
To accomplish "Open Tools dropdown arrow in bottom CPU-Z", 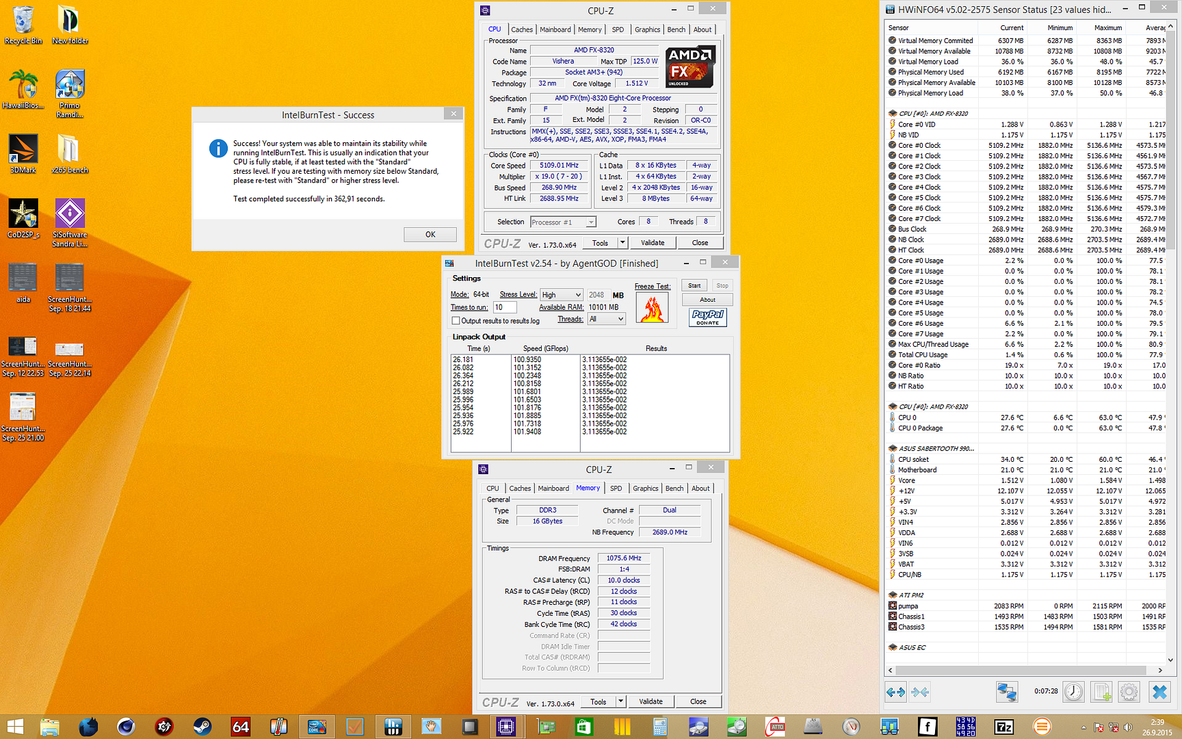I will [x=620, y=701].
